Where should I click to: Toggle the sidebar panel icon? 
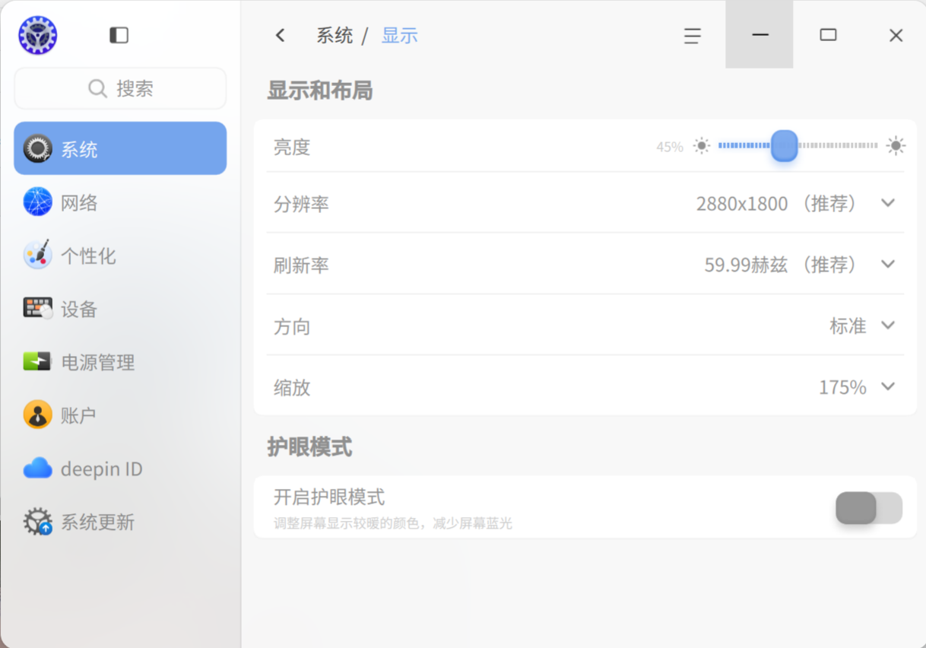click(x=119, y=35)
